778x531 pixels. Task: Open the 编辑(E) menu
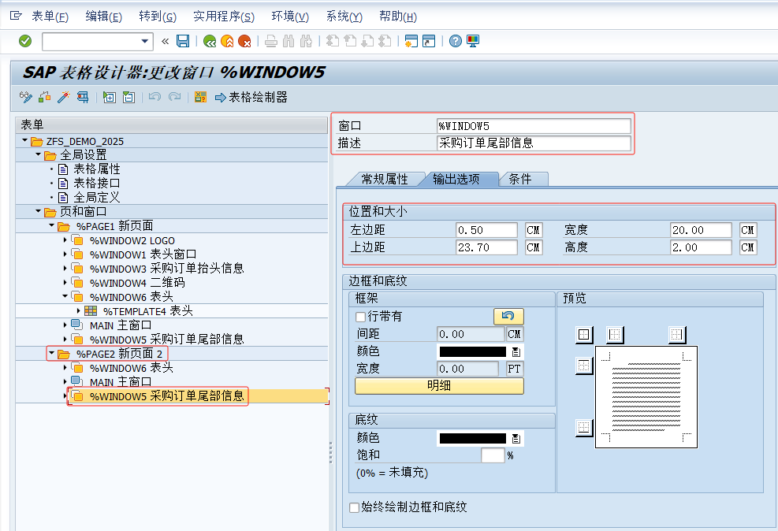(104, 17)
